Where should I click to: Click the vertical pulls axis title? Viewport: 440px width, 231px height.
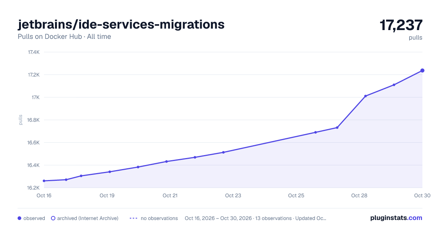point(21,120)
